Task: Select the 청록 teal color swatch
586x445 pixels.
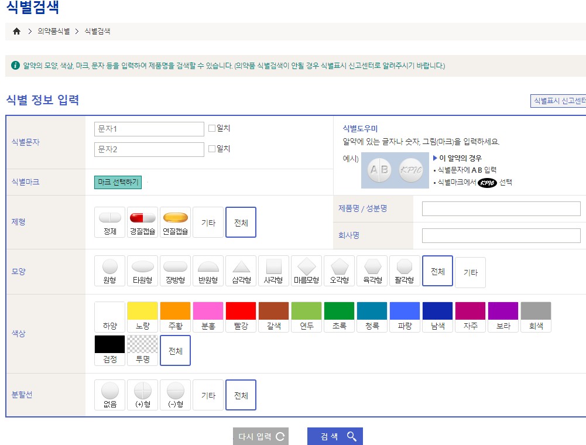Action: 372,317
